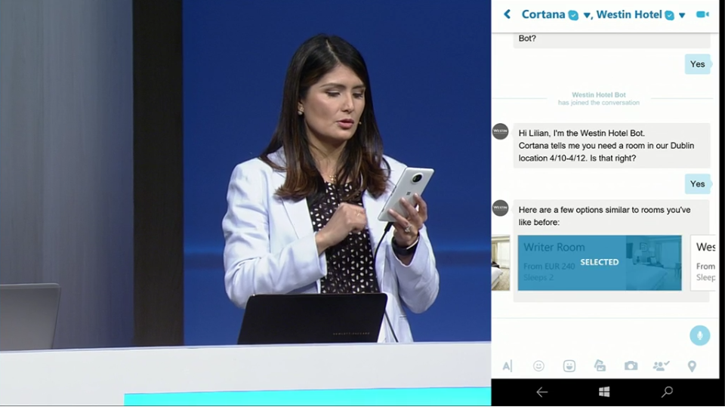Expand the dropdown arrow next to Westin Hotel
The width and height of the screenshot is (725, 407).
(681, 15)
